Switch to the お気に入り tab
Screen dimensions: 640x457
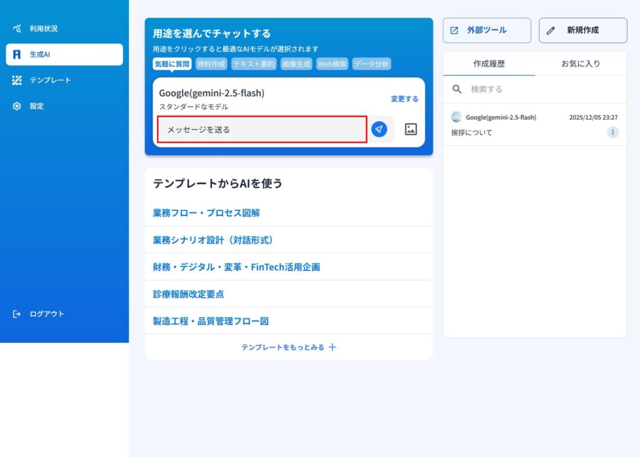(x=581, y=64)
